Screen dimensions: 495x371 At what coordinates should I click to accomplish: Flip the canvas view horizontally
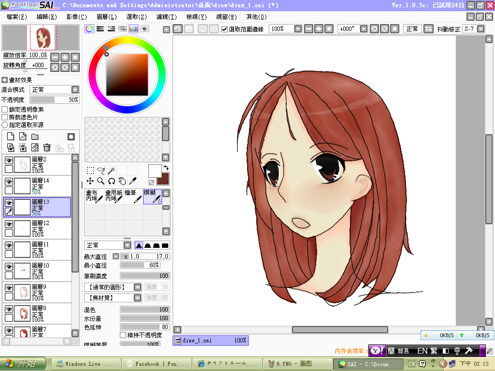click(428, 29)
